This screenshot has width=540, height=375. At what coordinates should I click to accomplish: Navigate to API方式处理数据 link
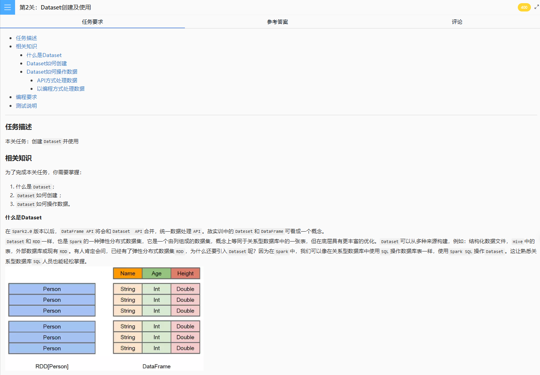(x=57, y=80)
